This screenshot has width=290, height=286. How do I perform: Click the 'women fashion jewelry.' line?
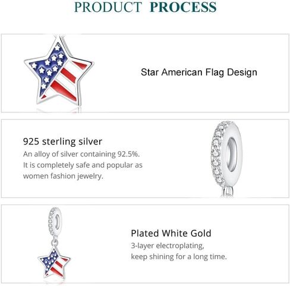(63, 176)
